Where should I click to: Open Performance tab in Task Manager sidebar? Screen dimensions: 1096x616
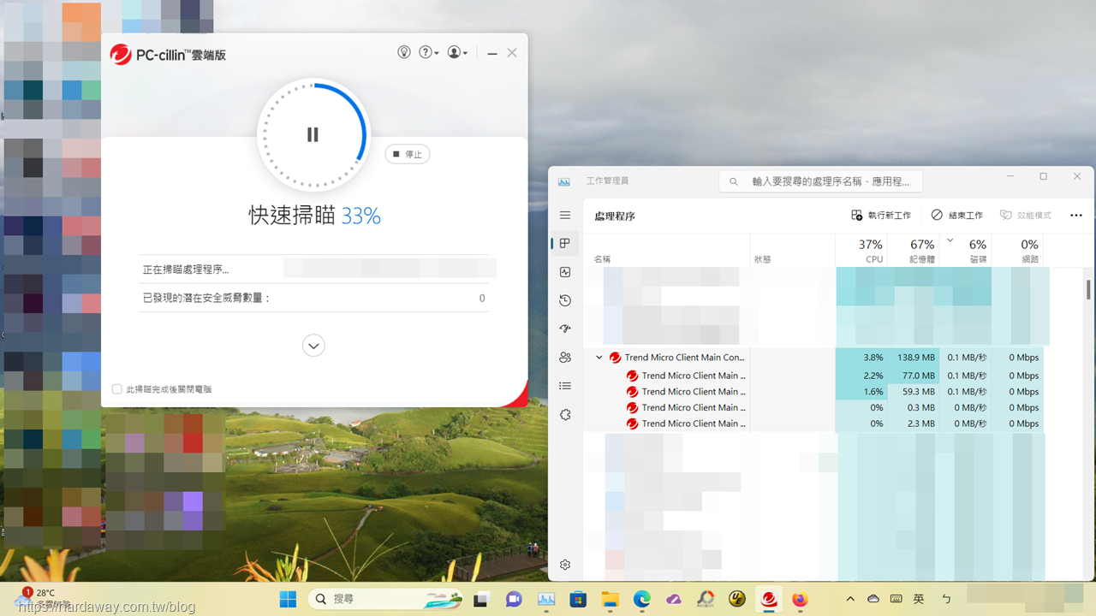pyautogui.click(x=564, y=272)
